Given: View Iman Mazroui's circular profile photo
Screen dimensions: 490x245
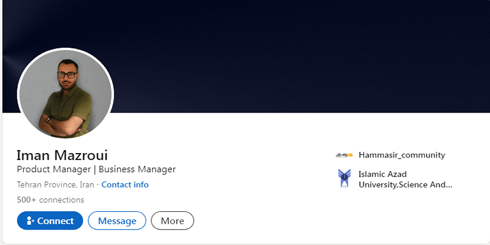Looking at the screenshot, I should pos(66,94).
